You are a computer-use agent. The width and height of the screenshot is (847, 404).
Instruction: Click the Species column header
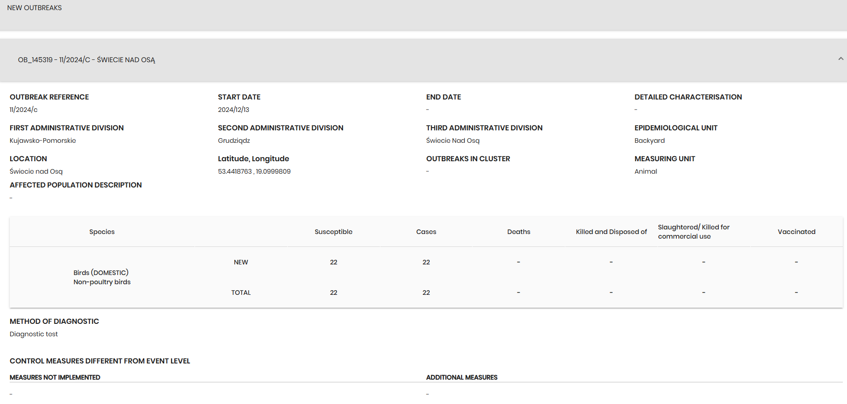coord(102,232)
